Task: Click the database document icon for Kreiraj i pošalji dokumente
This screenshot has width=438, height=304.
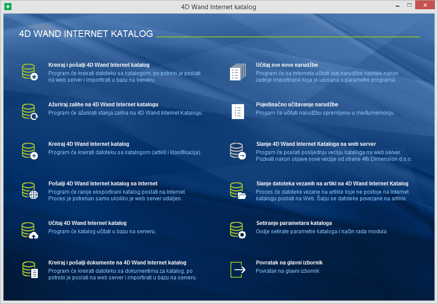Action: pos(30,270)
